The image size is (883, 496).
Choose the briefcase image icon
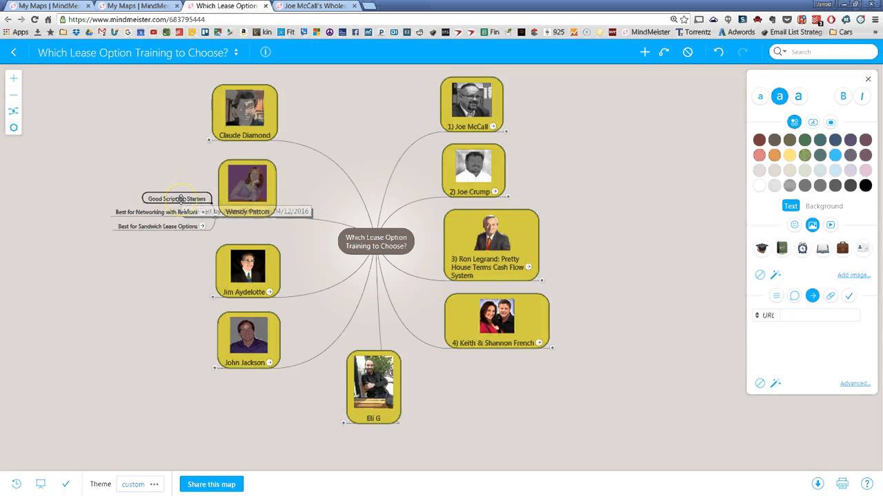842,248
